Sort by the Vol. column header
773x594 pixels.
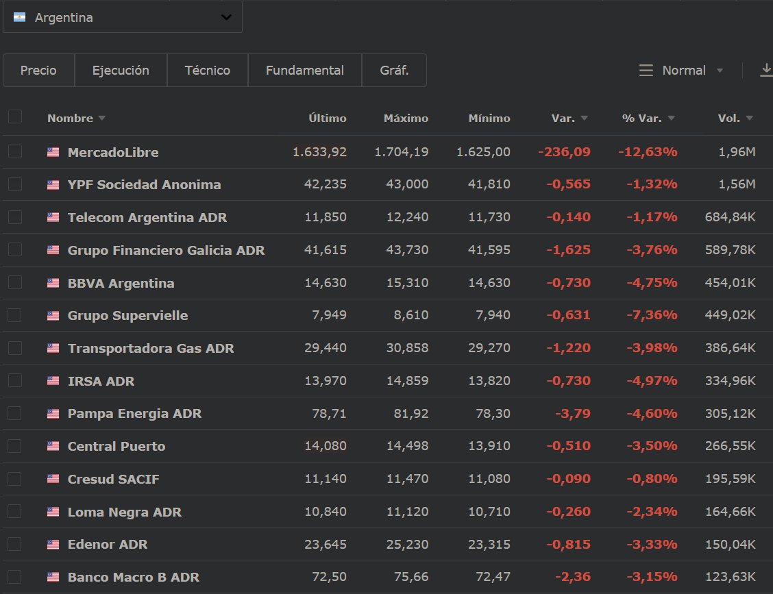coord(735,119)
